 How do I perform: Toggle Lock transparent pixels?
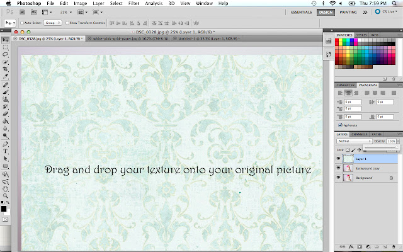coord(348,150)
